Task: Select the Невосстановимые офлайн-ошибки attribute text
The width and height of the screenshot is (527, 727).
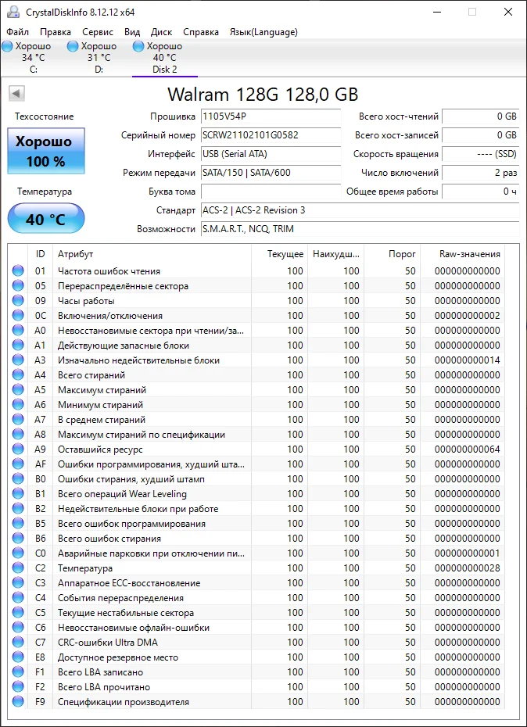Action: pos(134,627)
